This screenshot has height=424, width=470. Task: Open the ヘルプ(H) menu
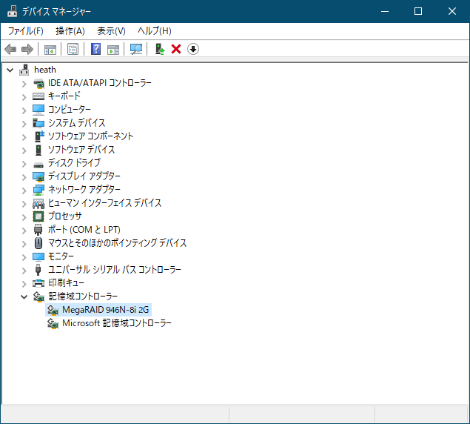pyautogui.click(x=155, y=31)
